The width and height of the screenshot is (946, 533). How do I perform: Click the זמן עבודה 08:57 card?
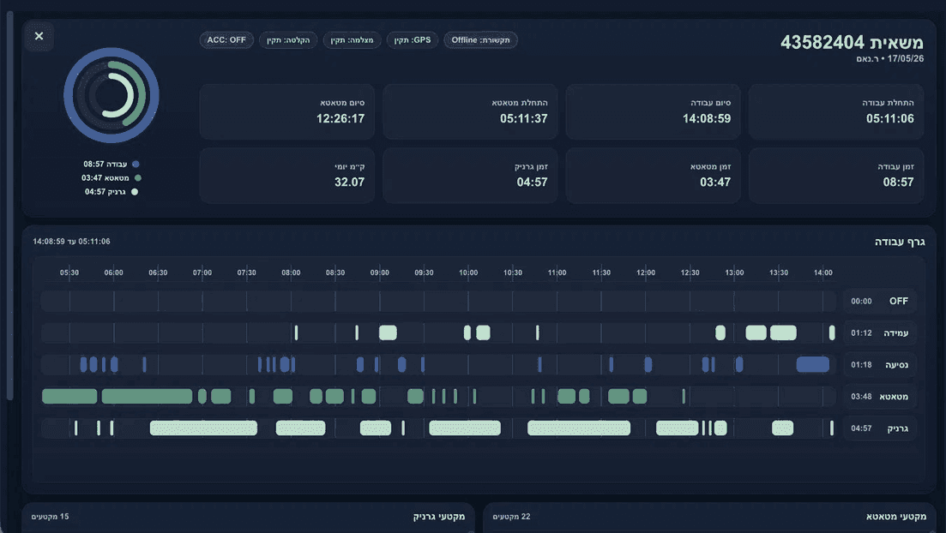[x=836, y=176]
